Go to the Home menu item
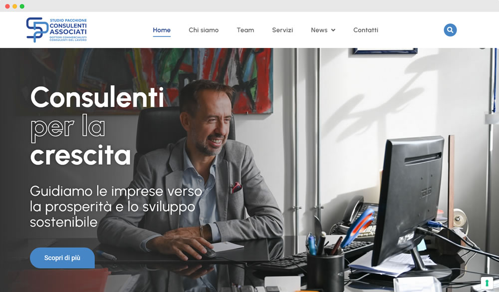Viewport: 499px width, 292px height. pos(162,30)
